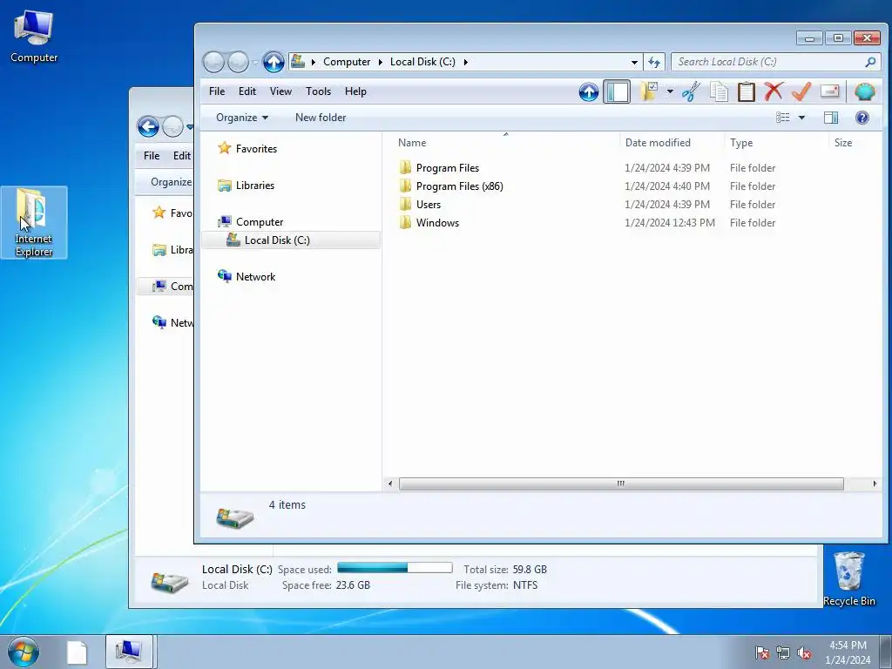The image size is (892, 669).
Task: Click Back button in the background window
Action: point(148,126)
